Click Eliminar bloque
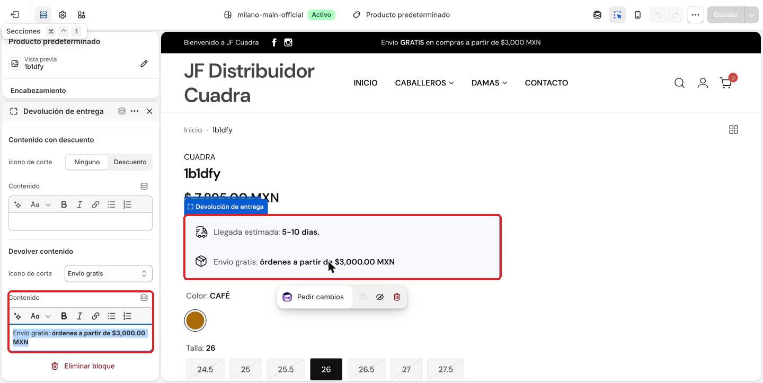 click(x=83, y=366)
